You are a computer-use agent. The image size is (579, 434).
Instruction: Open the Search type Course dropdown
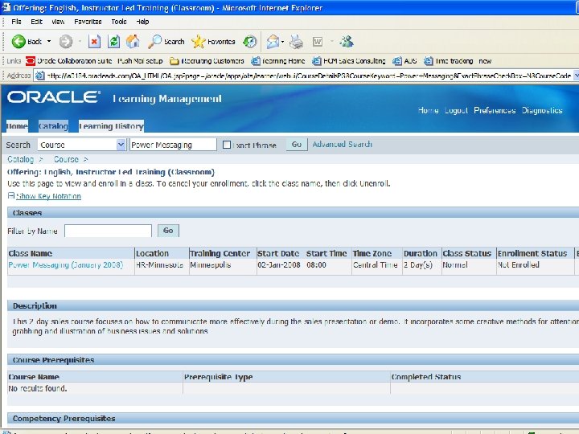[81, 145]
